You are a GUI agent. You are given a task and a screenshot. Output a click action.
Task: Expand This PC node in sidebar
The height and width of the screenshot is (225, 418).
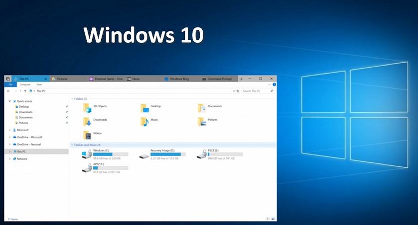(x=9, y=151)
